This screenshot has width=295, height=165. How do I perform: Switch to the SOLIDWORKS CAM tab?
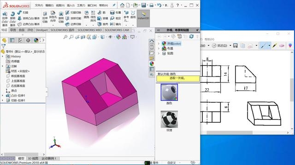point(117,30)
